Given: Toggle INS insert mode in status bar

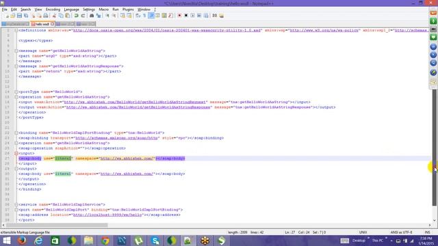Looking at the screenshot, I should click(x=427, y=232).
